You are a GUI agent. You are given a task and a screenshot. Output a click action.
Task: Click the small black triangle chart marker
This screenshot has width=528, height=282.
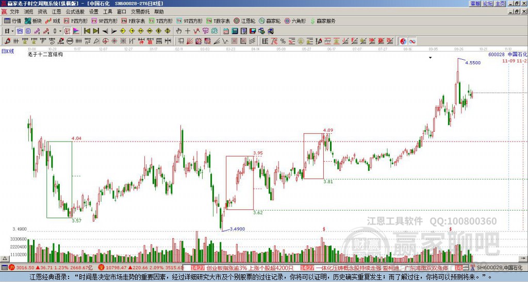[x=430, y=58]
